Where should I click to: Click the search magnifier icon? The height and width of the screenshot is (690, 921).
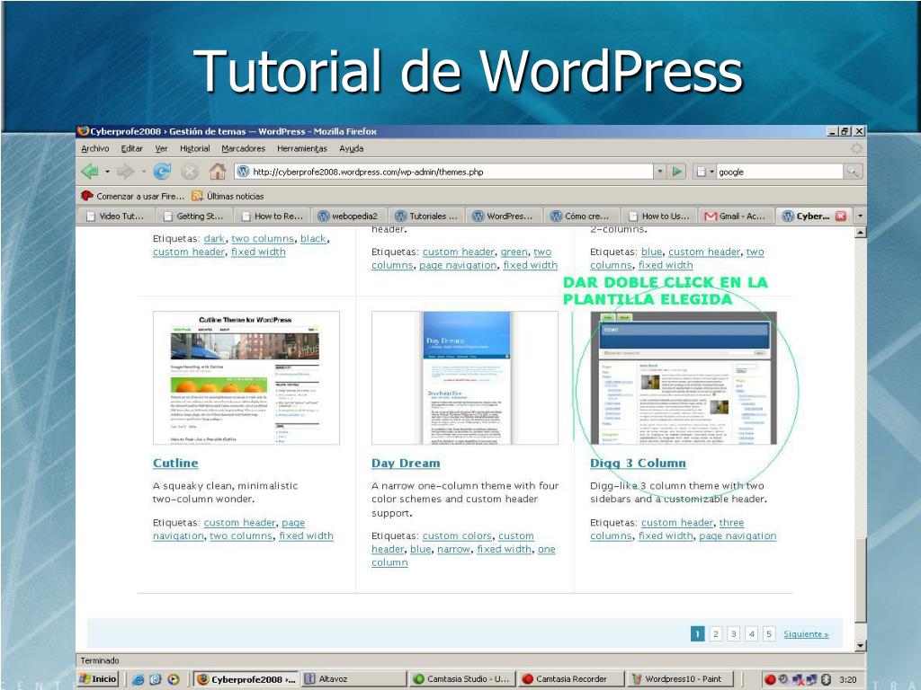853,172
